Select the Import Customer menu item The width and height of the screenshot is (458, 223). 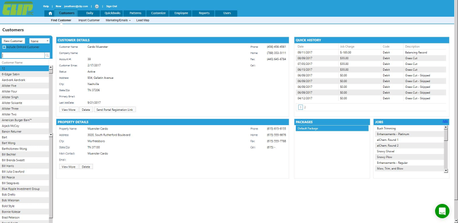[x=89, y=21]
